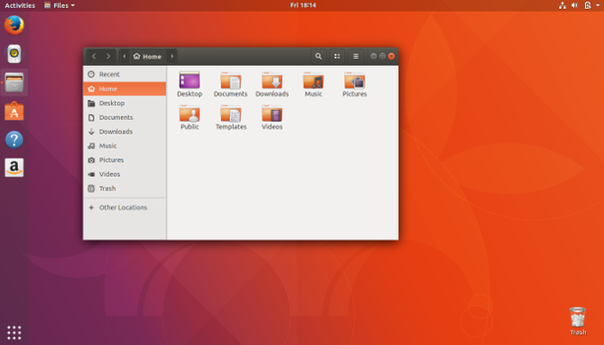The height and width of the screenshot is (345, 604).
Task: Select the Music folder icon
Action: [313, 80]
